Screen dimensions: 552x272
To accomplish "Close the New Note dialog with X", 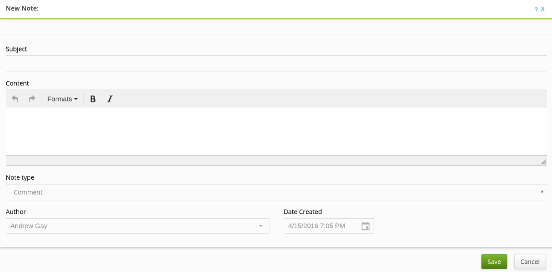I will [x=543, y=9].
